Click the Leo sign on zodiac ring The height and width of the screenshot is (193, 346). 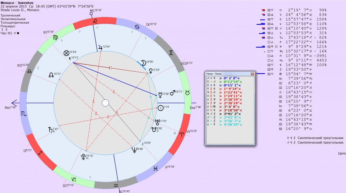(95, 21)
